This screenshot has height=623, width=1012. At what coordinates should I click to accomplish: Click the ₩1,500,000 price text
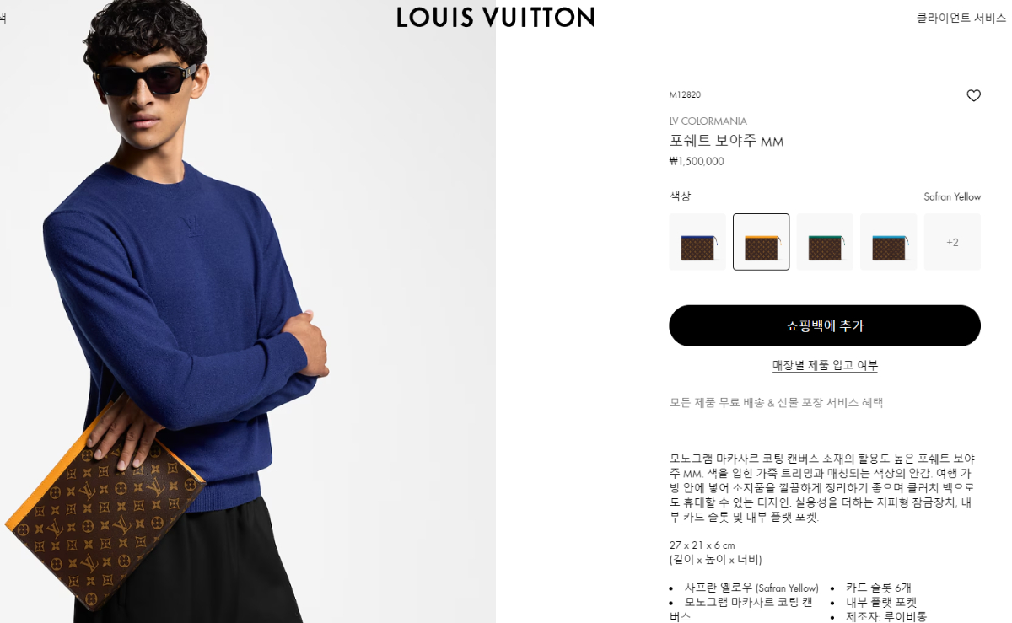(x=697, y=161)
